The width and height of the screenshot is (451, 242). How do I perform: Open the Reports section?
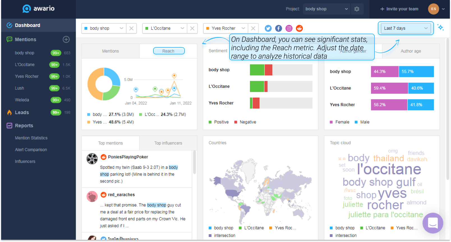coord(24,126)
